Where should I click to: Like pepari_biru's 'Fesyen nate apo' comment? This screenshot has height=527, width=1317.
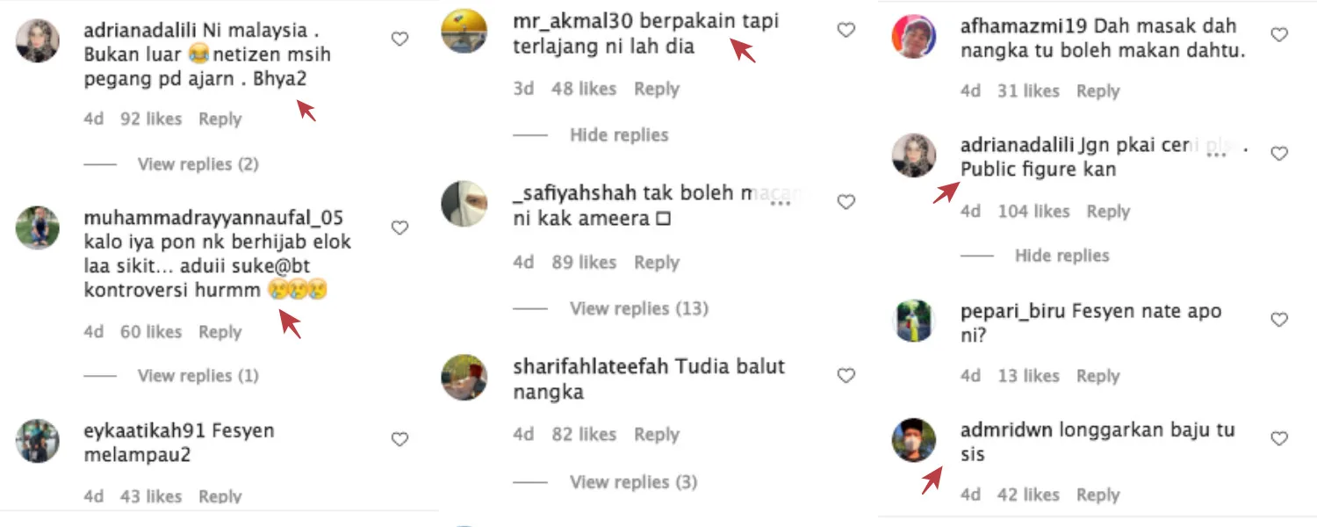1279,320
